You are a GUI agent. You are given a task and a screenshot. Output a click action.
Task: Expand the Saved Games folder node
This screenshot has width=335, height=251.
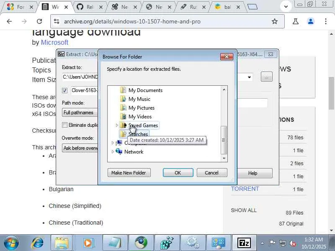(117, 125)
